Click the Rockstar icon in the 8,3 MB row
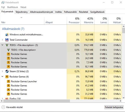The width and height of the screenshot is (125, 112). [x=8, y=90]
